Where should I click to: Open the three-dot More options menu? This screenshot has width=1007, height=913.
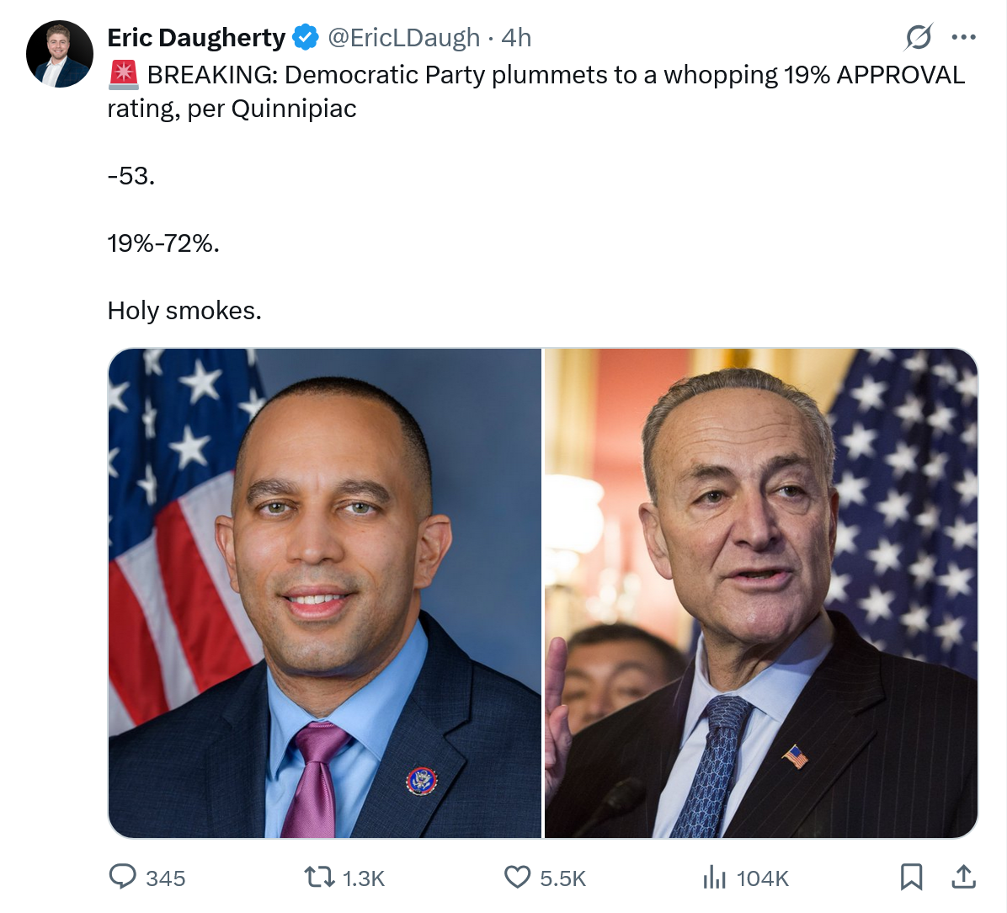[x=963, y=37]
